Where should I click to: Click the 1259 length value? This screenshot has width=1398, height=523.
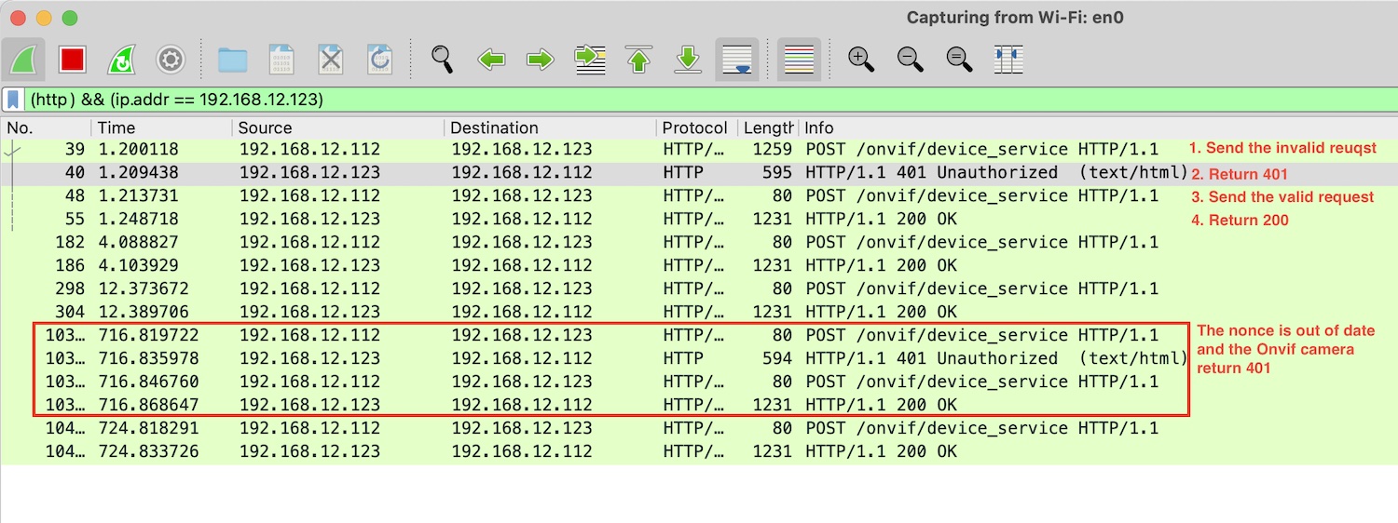click(x=774, y=149)
